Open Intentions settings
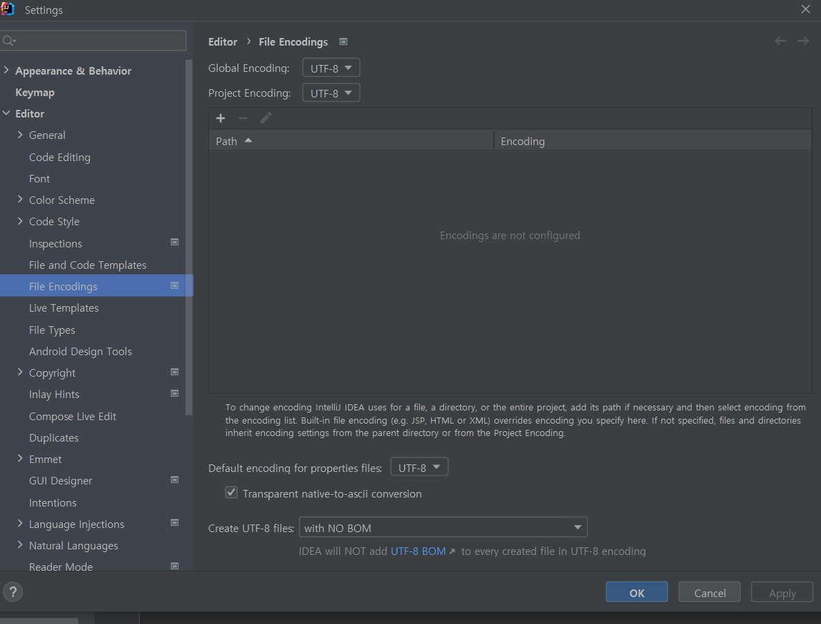This screenshot has height=624, width=821. (53, 502)
